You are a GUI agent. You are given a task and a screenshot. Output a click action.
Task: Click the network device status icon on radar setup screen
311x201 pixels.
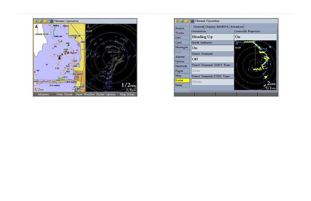pos(192,21)
